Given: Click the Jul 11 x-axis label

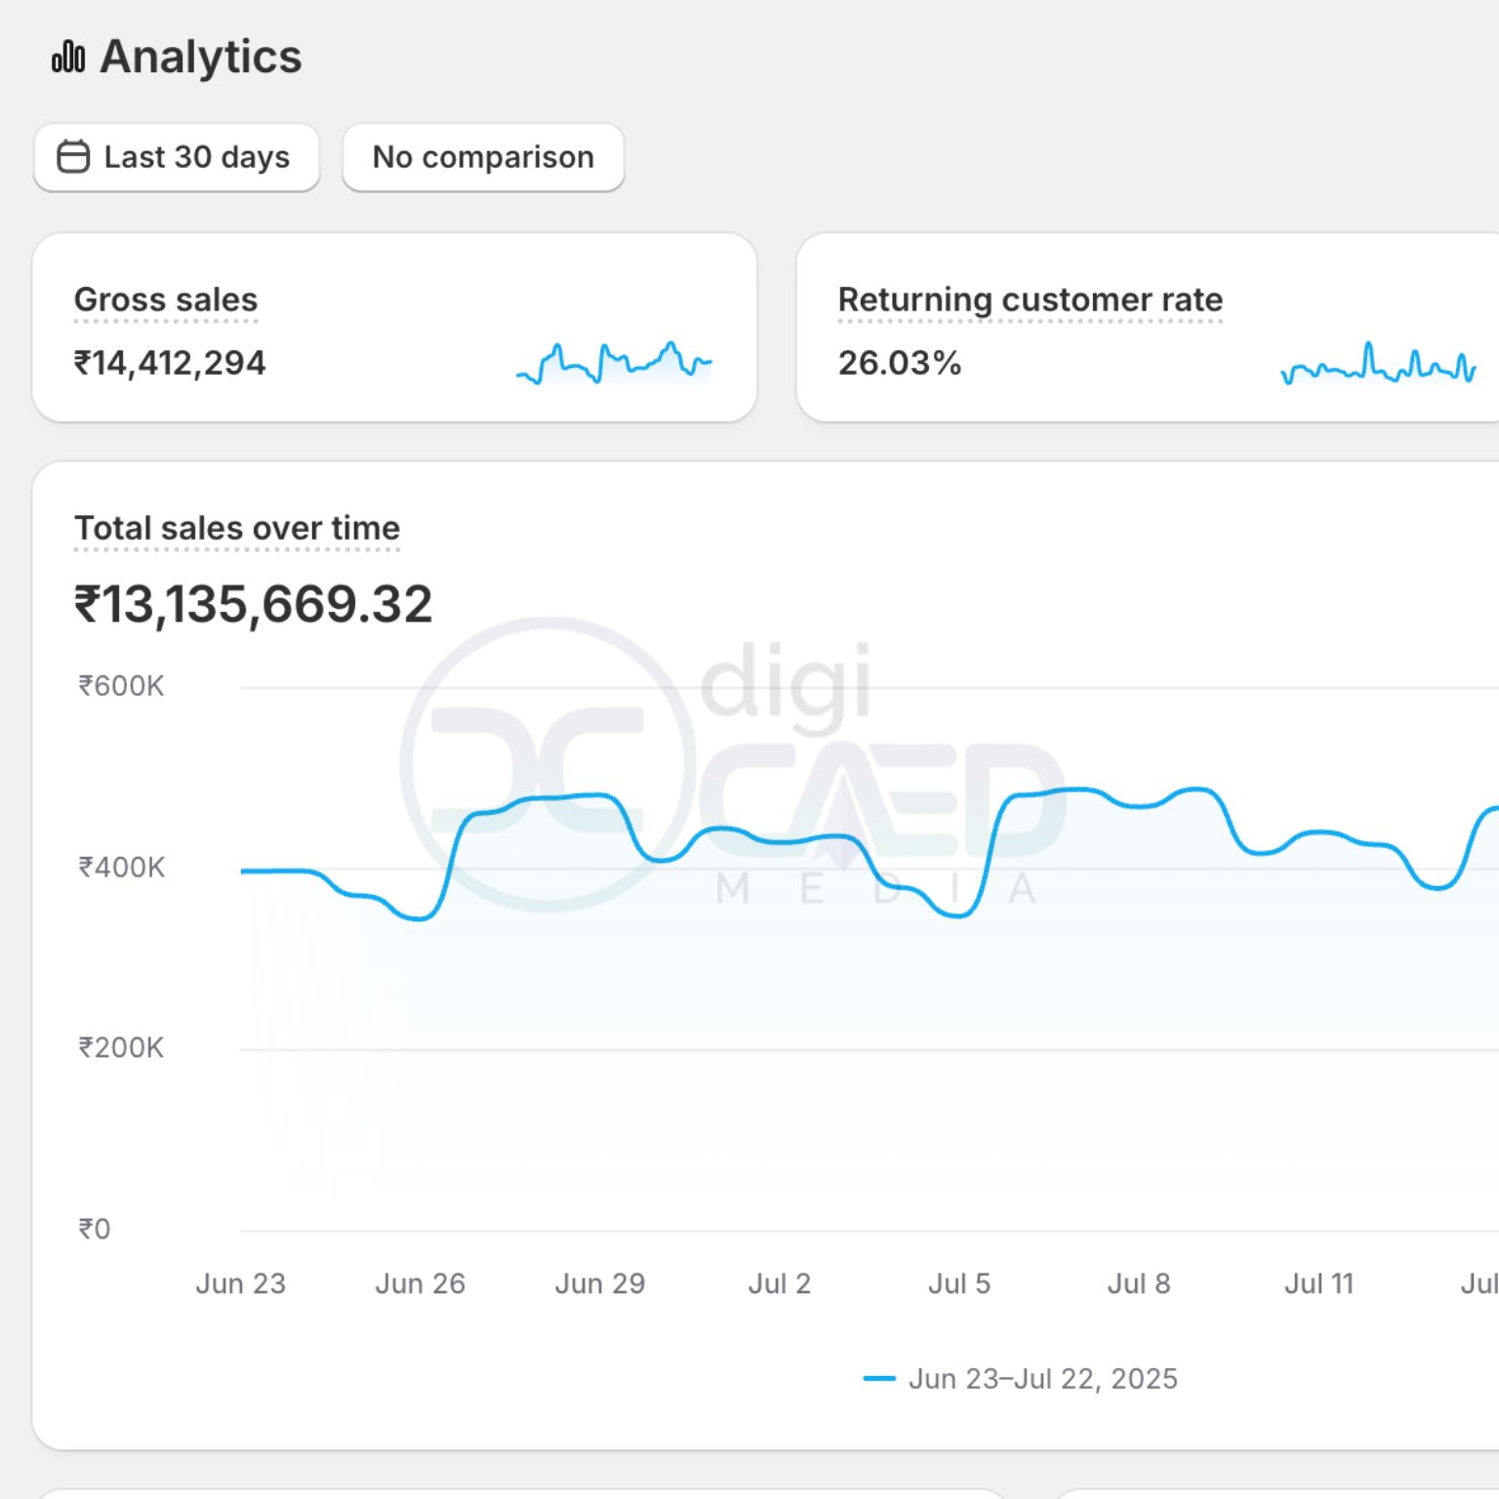Looking at the screenshot, I should coord(1318,1283).
